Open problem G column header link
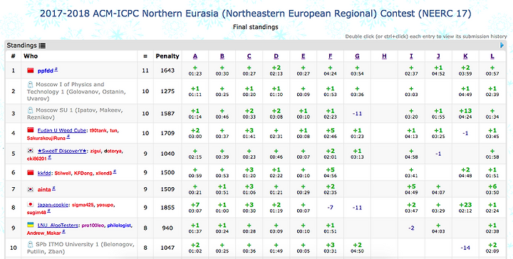 [357, 56]
